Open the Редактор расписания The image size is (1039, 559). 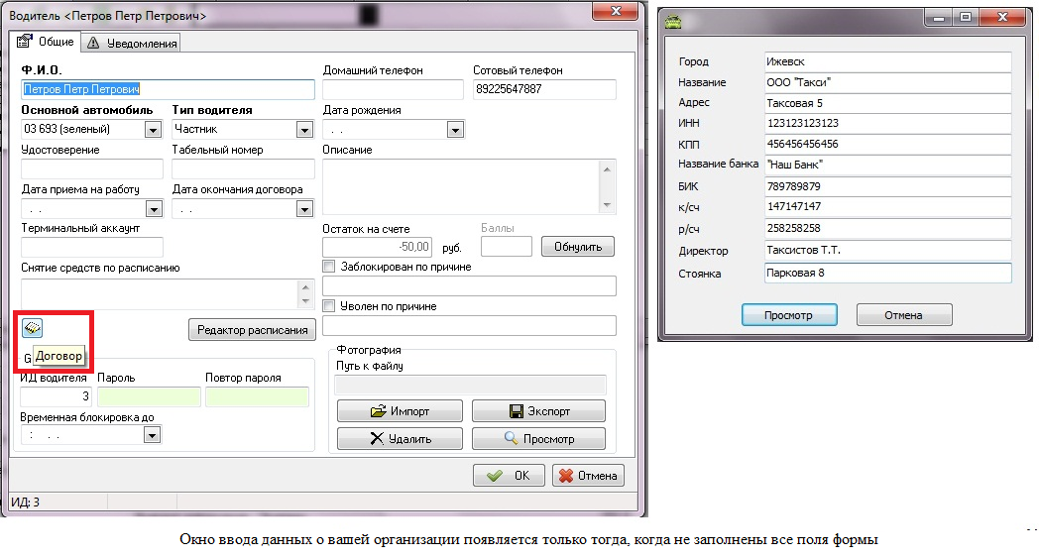(x=251, y=330)
